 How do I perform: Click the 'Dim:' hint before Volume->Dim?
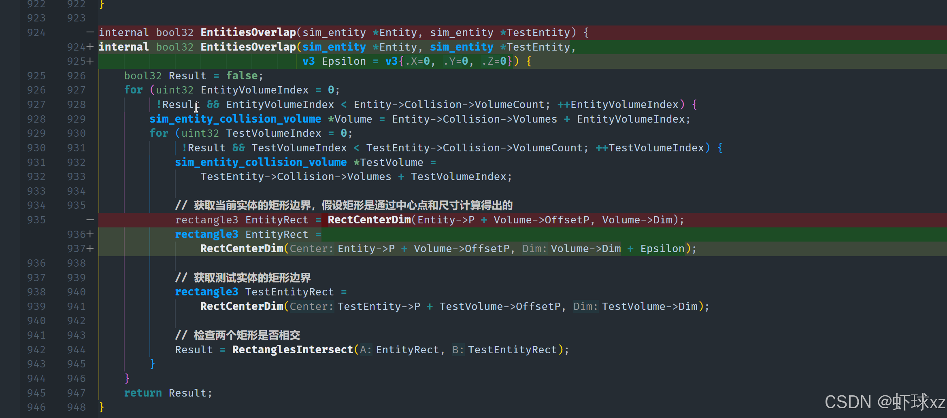tap(534, 248)
